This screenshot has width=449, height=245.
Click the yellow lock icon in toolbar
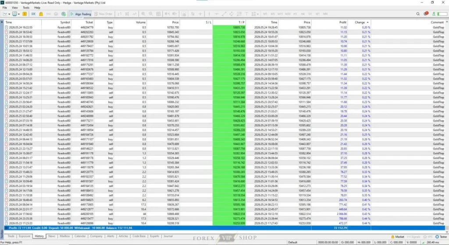tap(41, 14)
